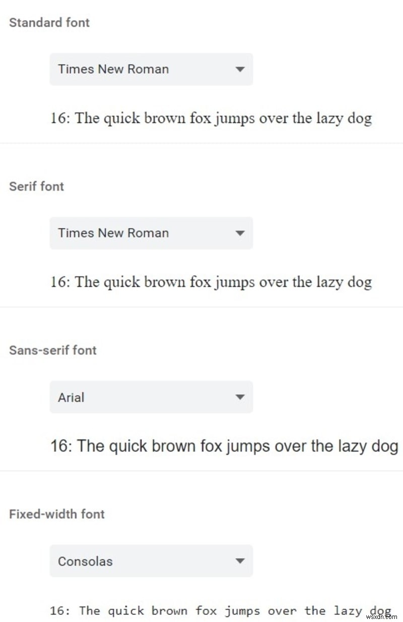This screenshot has width=403, height=622.
Task: Click the arrow icon in Standard font selector
Action: [x=240, y=69]
